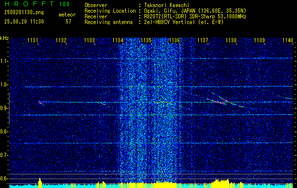Click the date stamp 25.08.20 11:30
The image size is (297, 188).
[x=24, y=22]
